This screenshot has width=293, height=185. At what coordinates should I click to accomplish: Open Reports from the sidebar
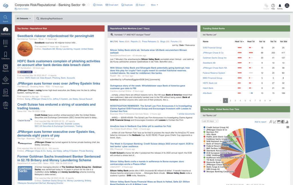pos(6,68)
